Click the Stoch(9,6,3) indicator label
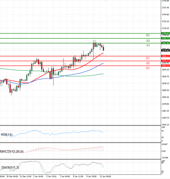Screen dimensions: 170x179 [10, 167]
